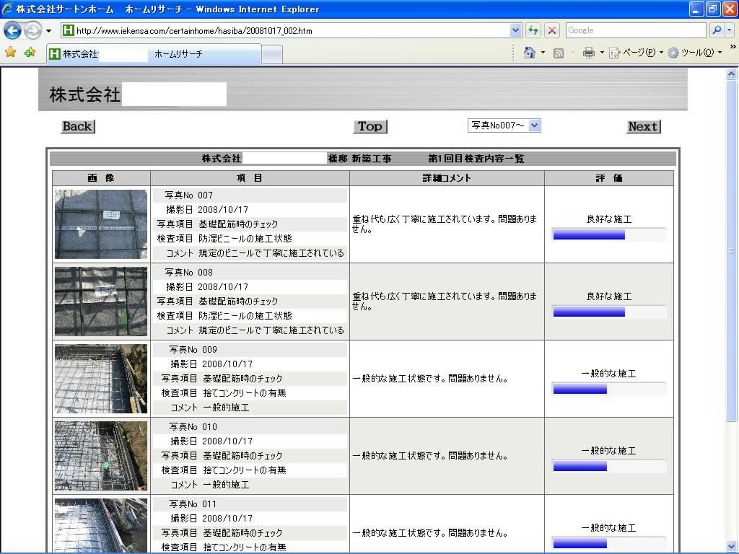Expand the Home button dropdown arrow

(x=543, y=53)
